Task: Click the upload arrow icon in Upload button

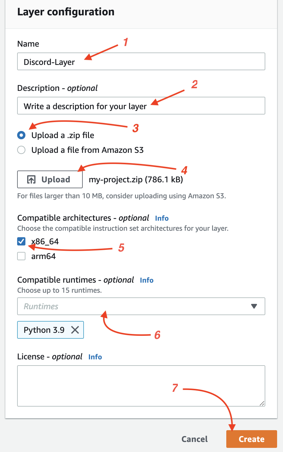Action: (31, 179)
